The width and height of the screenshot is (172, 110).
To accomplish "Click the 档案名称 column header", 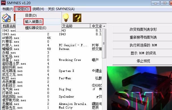I will click(9, 26).
